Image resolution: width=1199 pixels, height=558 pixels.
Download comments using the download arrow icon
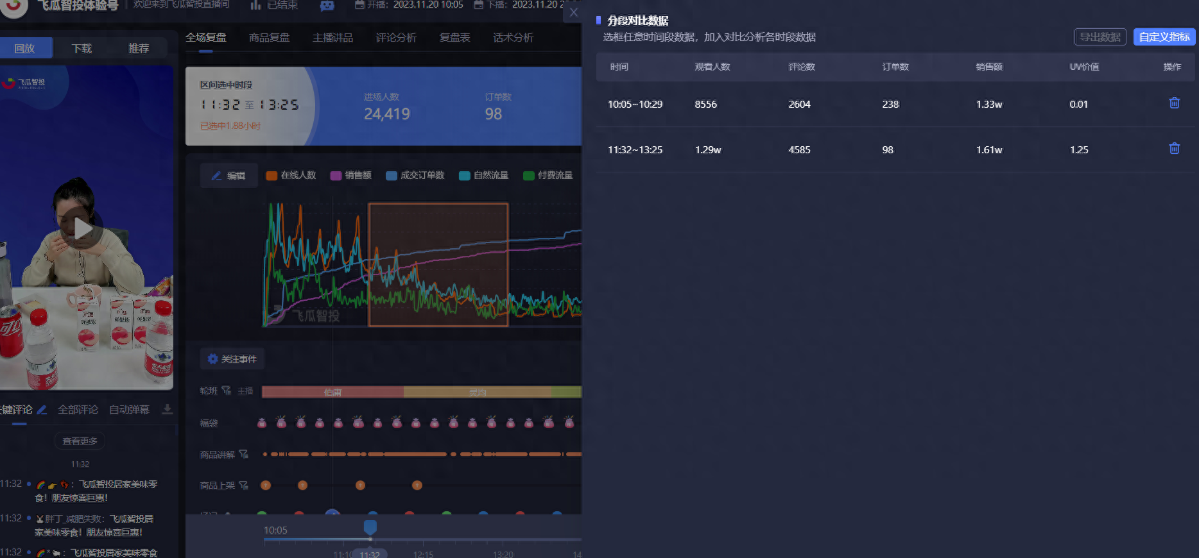pos(167,409)
